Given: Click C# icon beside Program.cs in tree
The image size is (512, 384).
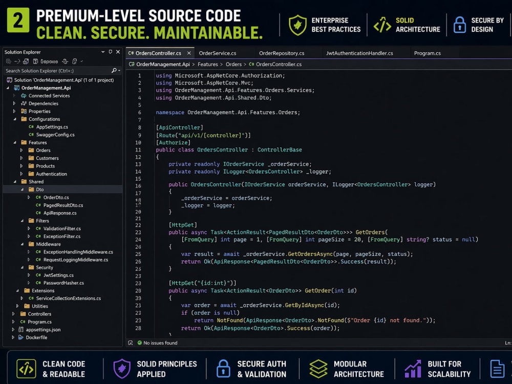Looking at the screenshot, I should (x=23, y=322).
